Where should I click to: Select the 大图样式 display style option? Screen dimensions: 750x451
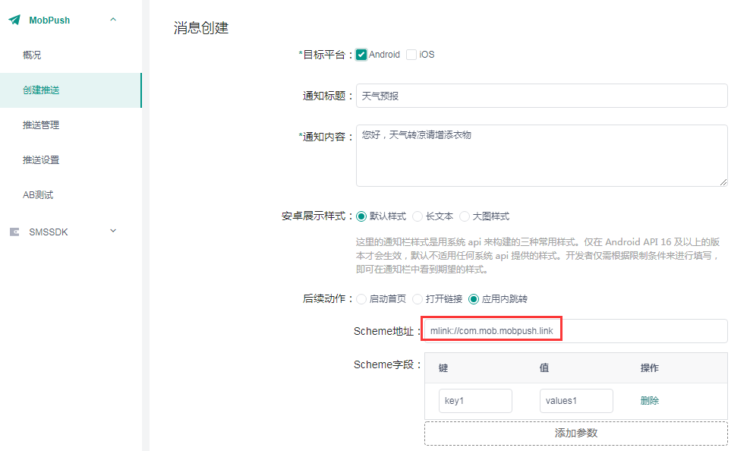465,216
